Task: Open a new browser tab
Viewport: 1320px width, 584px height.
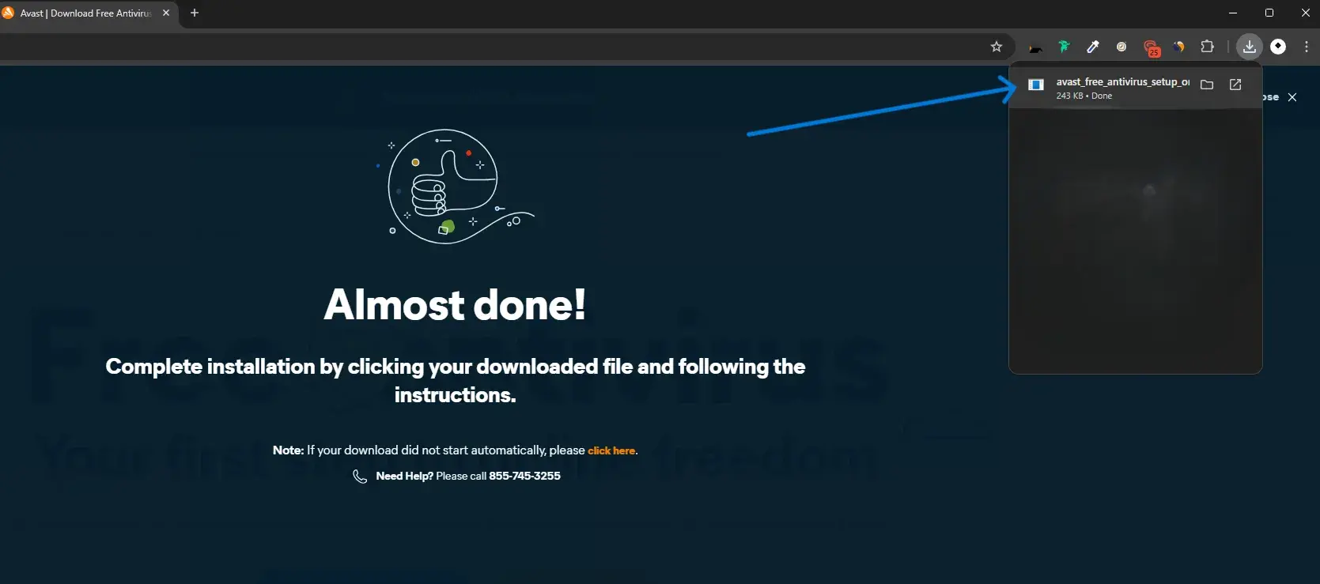Action: (195, 13)
